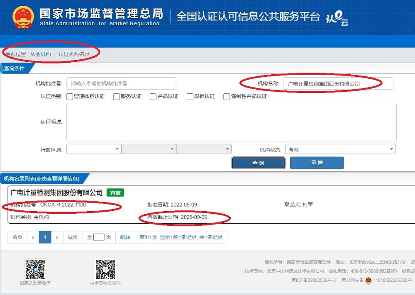Screen dimensions: 415x295
Task: Open 广电计量检测集团股份有限公司 record details
Action: coord(56,193)
